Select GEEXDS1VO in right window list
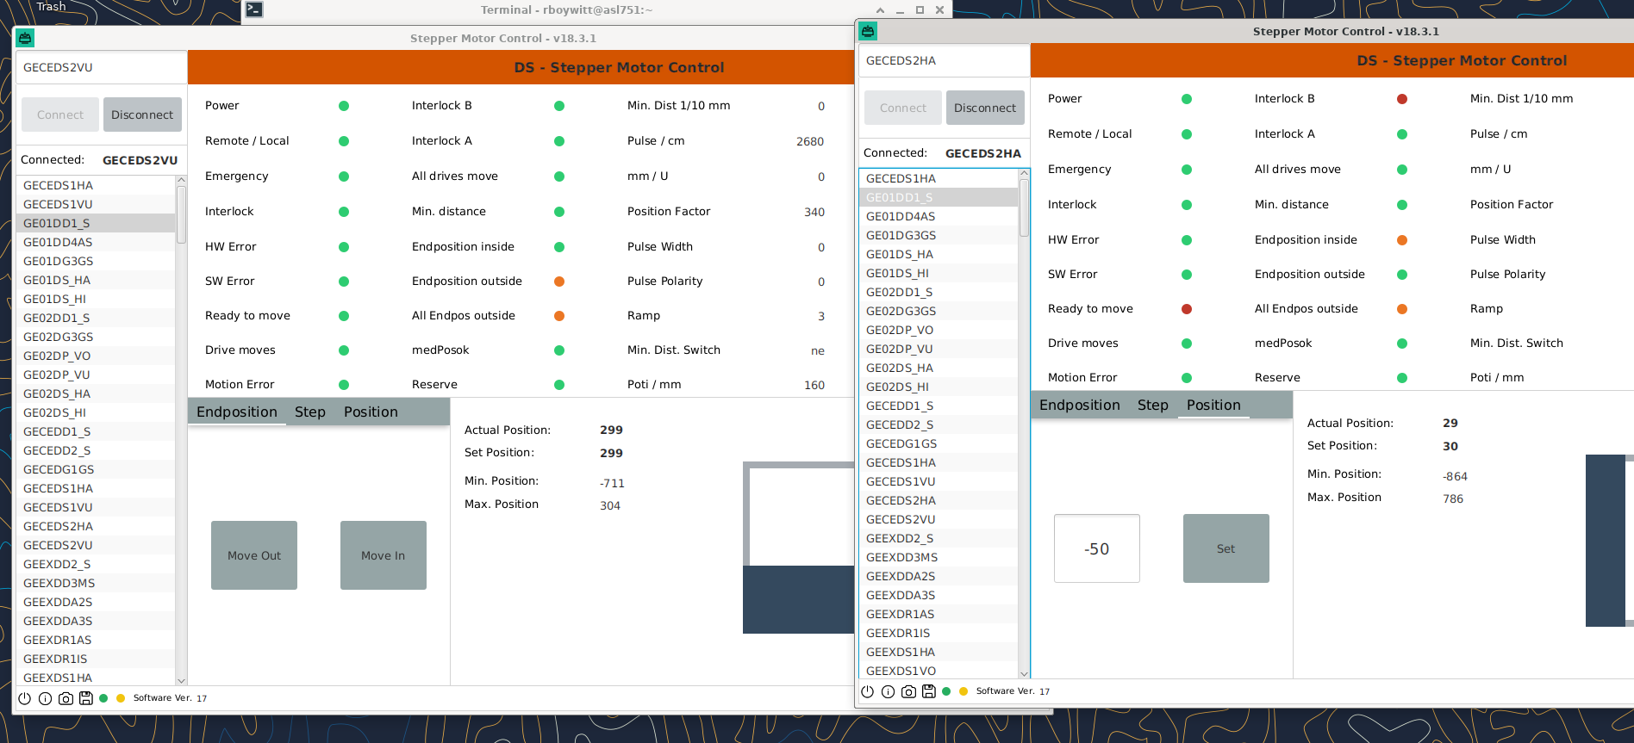The image size is (1634, 743). point(939,671)
